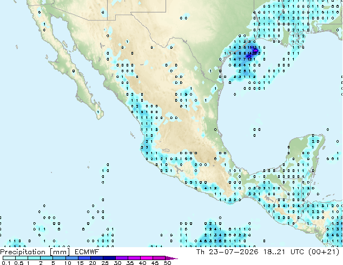Click the 0.1–0.5 mm legend swatch
This screenshot has height=265, width=343.
click(9, 258)
